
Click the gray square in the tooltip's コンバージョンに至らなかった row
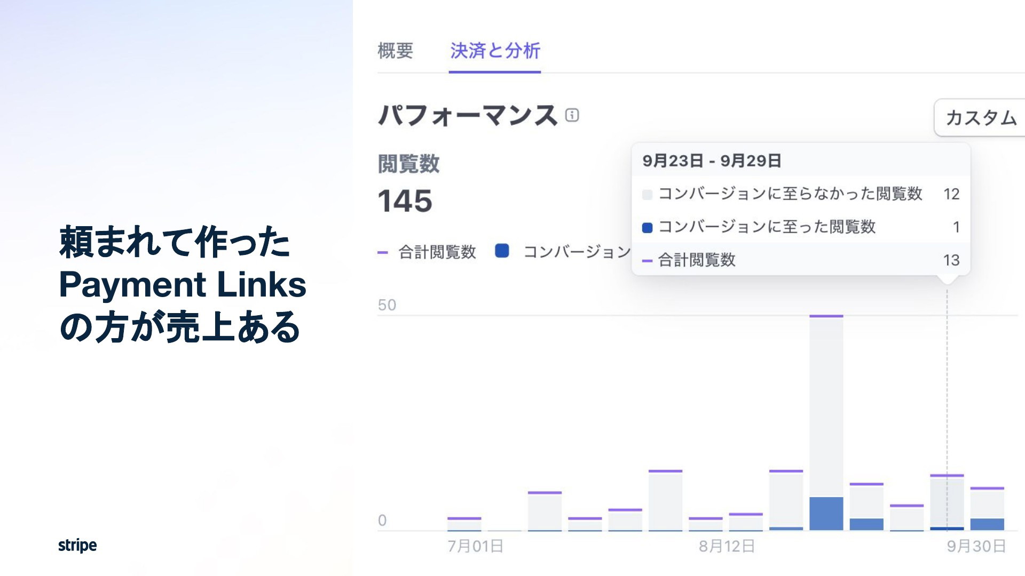coord(647,195)
